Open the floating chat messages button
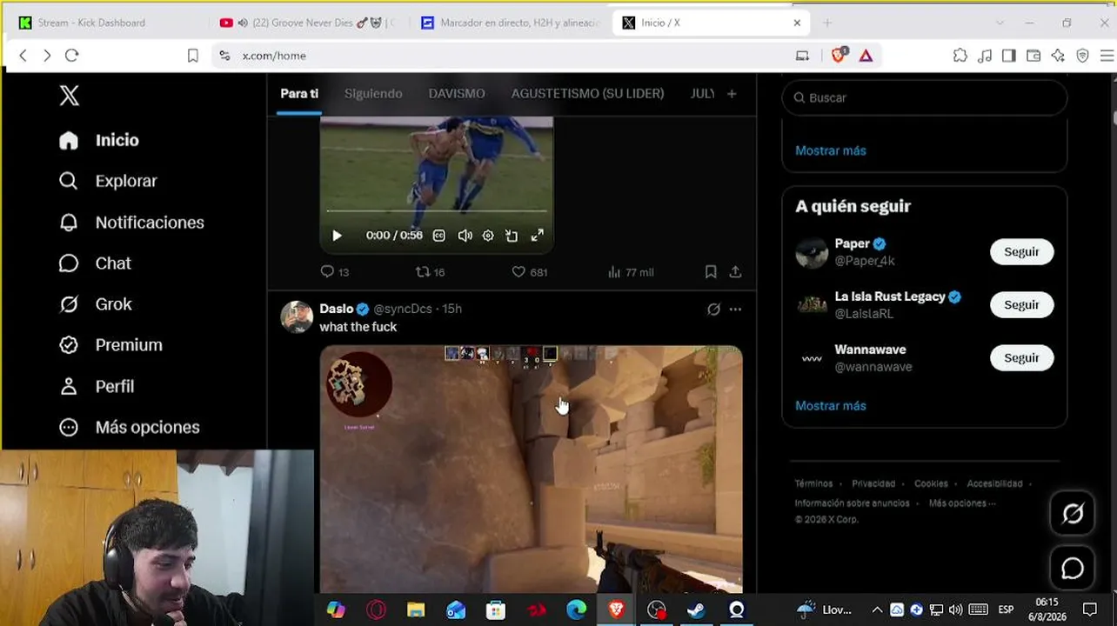1117x626 pixels. point(1073,569)
